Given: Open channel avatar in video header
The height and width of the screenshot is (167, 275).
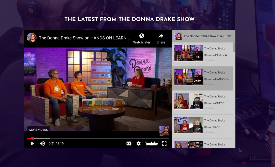Looking at the screenshot, I should point(32,38).
